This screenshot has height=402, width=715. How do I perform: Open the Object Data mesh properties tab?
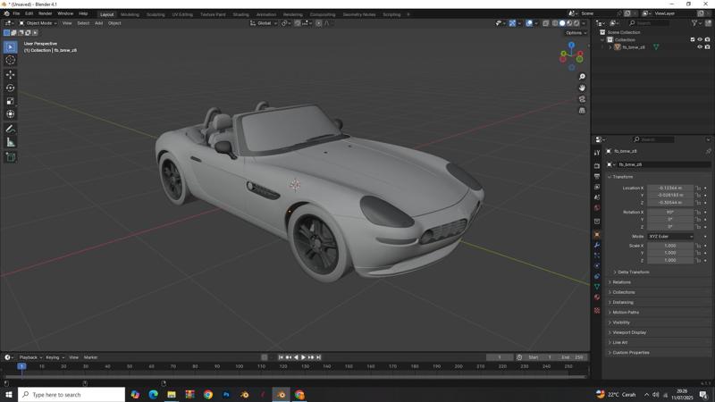(x=597, y=287)
